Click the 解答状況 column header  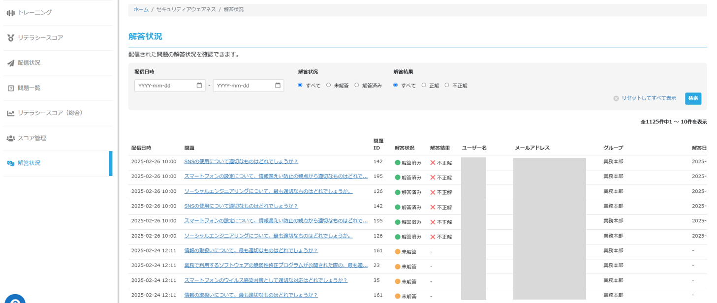pos(405,148)
